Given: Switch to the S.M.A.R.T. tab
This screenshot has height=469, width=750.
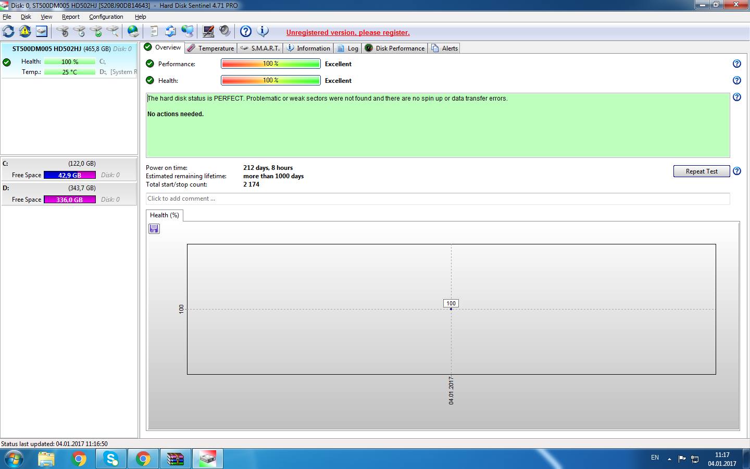Looking at the screenshot, I should 260,48.
